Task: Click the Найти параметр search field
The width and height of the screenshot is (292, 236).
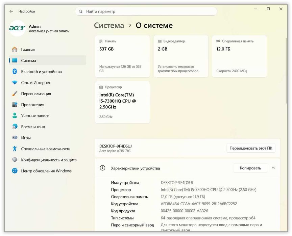Action: pyautogui.click(x=146, y=11)
